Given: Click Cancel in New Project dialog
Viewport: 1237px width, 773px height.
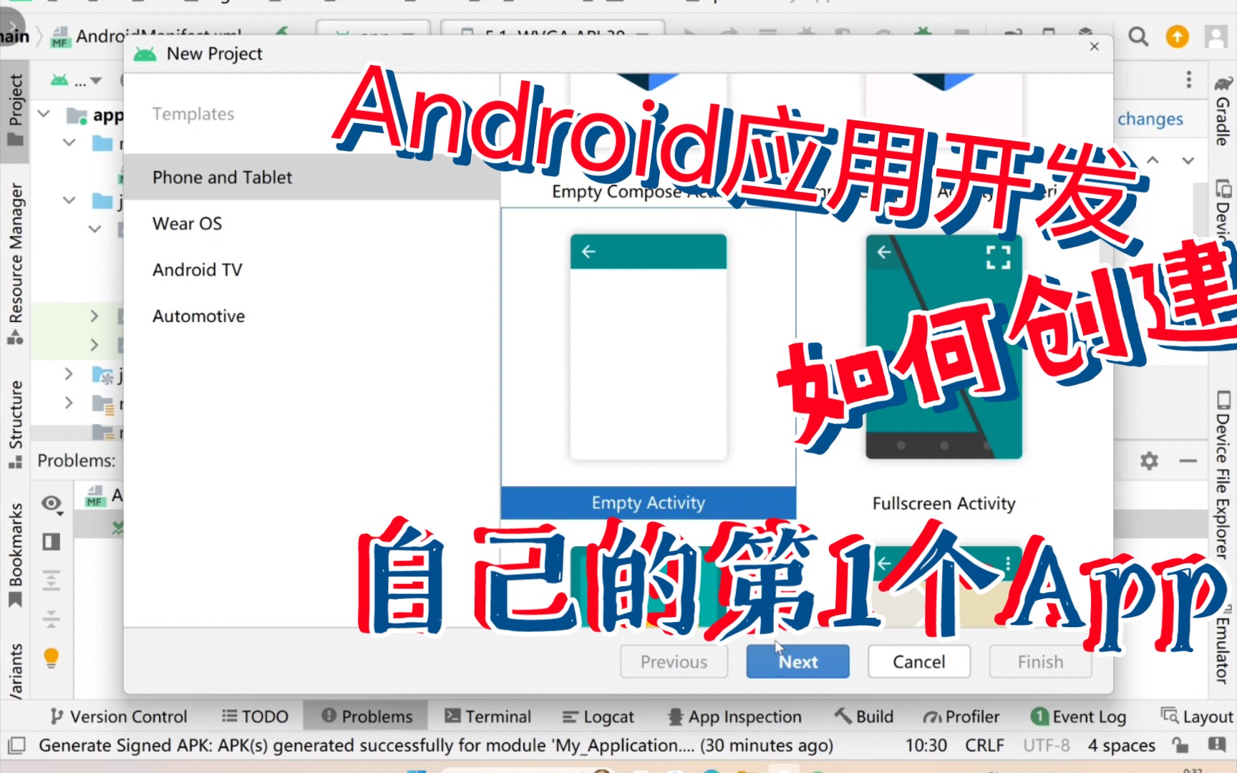Looking at the screenshot, I should (x=918, y=661).
